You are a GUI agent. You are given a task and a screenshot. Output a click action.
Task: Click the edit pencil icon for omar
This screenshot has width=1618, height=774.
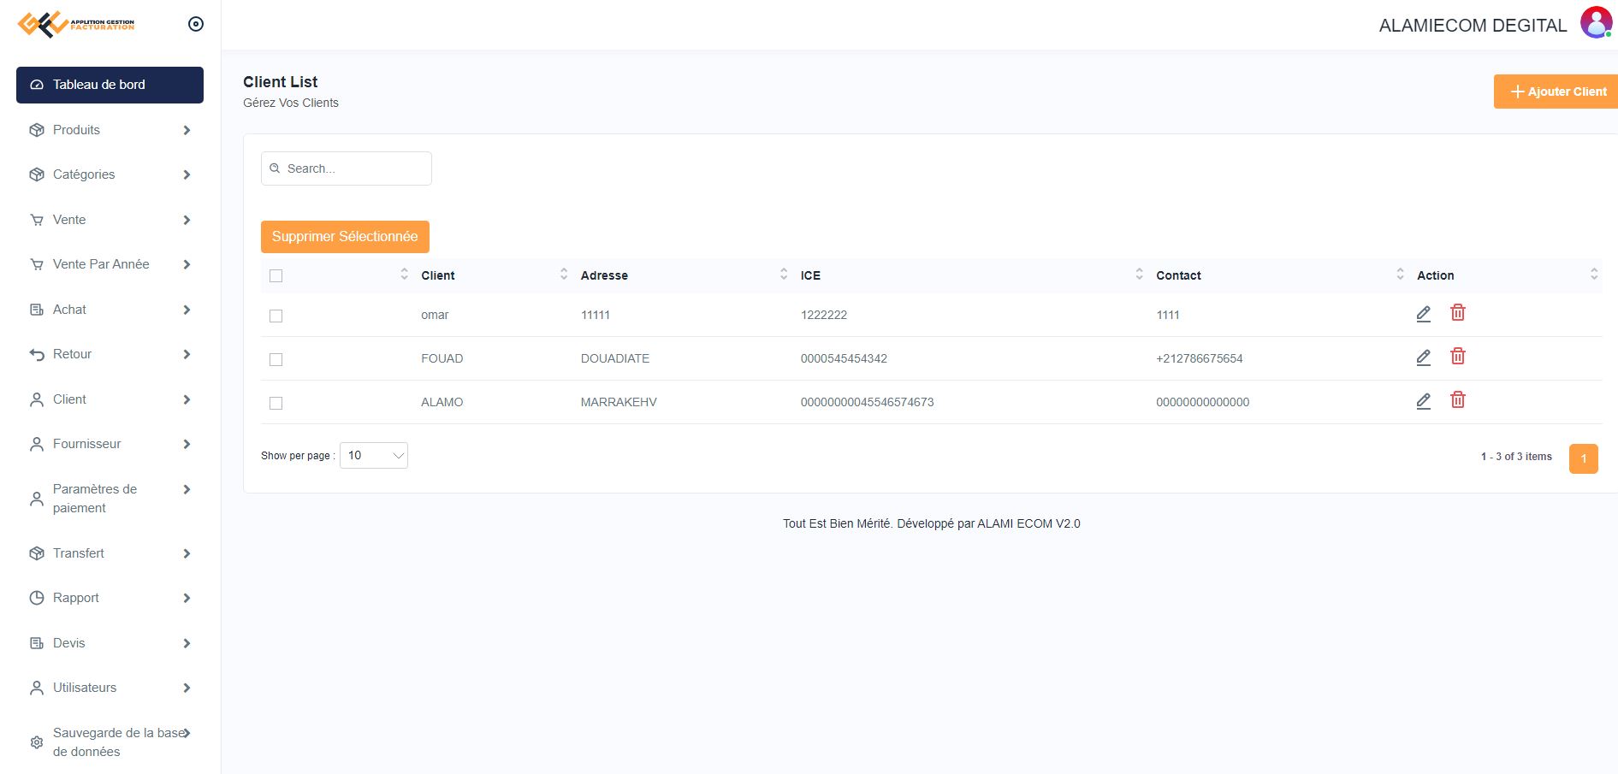click(x=1423, y=314)
